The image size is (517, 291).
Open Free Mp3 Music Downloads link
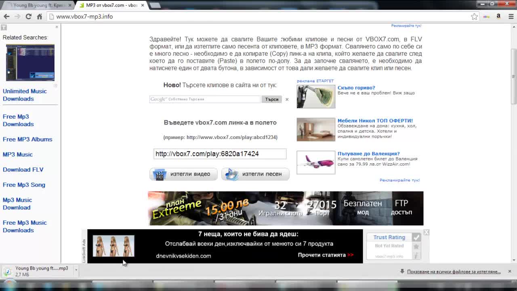(25, 226)
